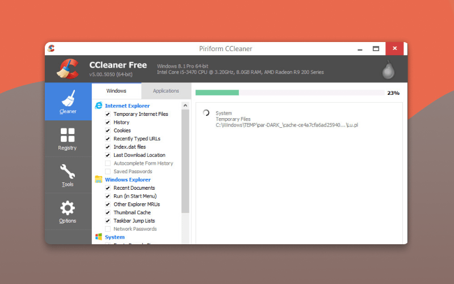This screenshot has width=454, height=284.
Task: Click the 'Temporary Files' status line
Action: point(233,119)
